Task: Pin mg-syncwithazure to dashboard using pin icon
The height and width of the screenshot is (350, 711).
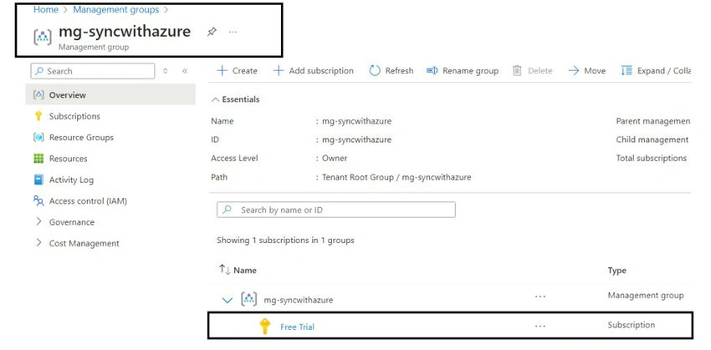Action: pos(212,32)
